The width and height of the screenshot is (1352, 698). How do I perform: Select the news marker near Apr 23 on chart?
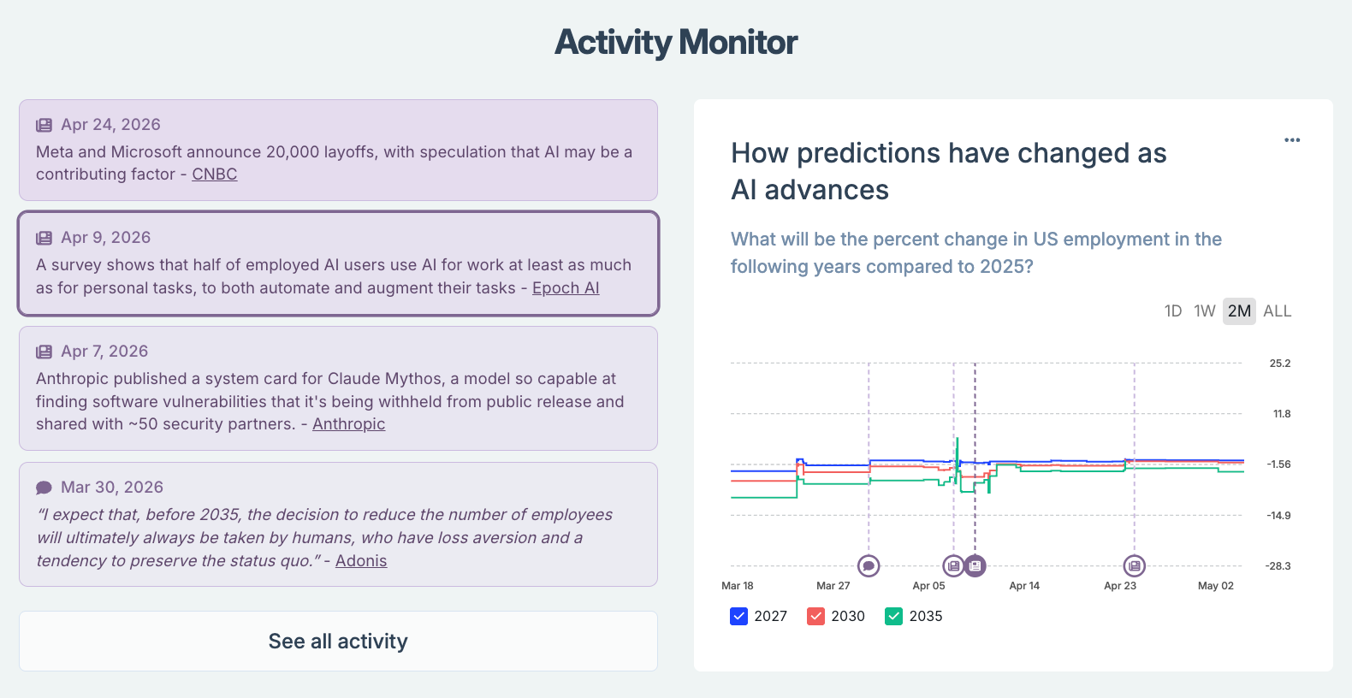1134,565
